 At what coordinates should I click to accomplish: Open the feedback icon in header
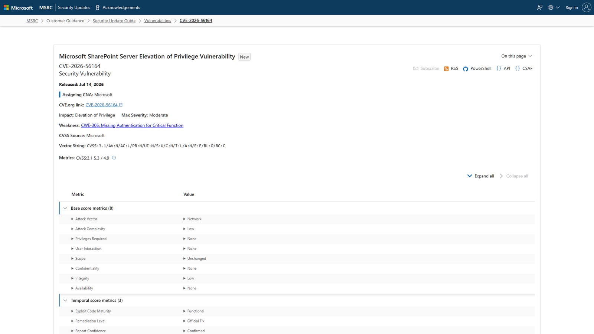click(540, 7)
